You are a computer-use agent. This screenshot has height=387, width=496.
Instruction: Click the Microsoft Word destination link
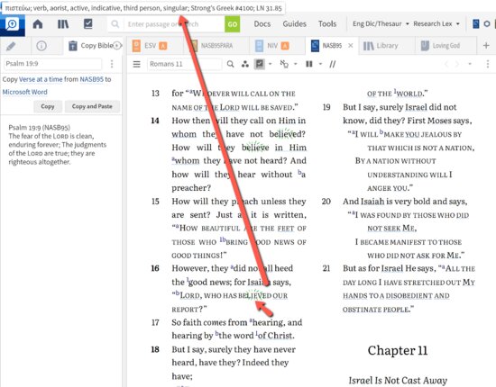pyautogui.click(x=24, y=92)
